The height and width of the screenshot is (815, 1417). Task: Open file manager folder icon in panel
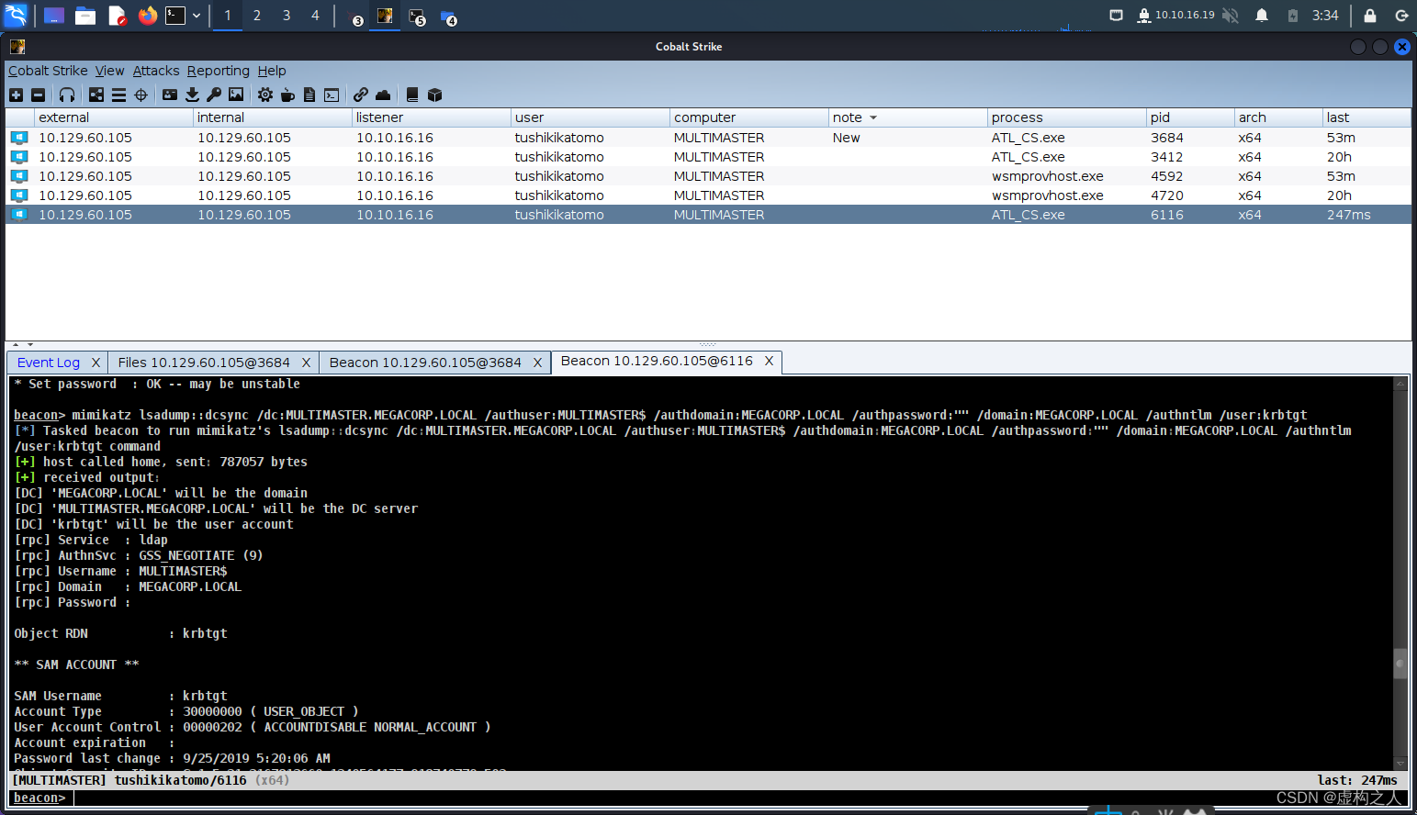coord(85,16)
